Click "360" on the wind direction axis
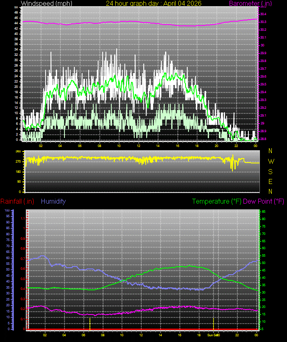 18,151
